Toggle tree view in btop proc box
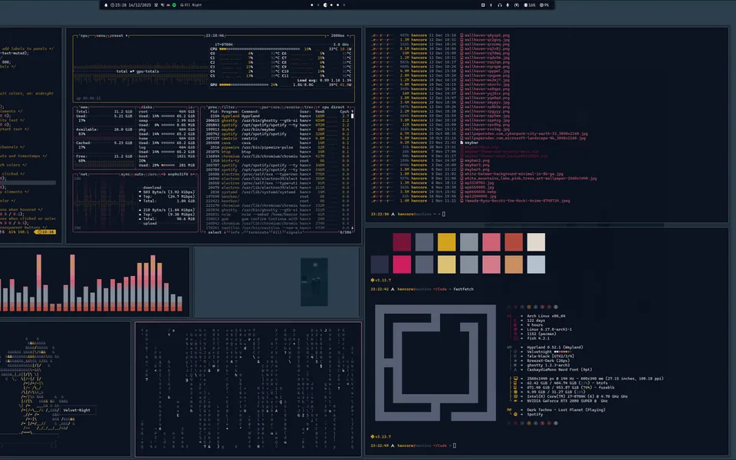The width and height of the screenshot is (736, 460). coord(308,107)
